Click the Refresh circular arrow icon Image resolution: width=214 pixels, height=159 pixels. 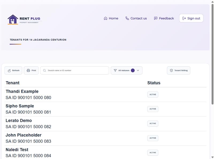point(9,71)
